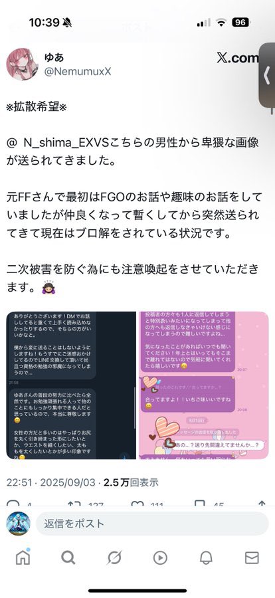Open ゆあ's profile avatar

(22, 64)
